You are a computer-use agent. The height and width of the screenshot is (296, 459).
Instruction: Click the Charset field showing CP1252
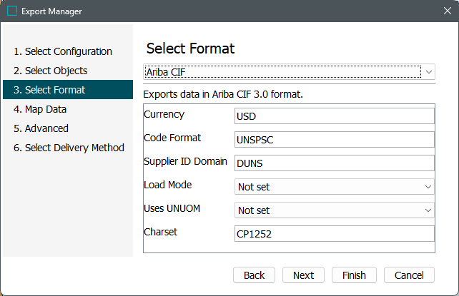(334, 234)
